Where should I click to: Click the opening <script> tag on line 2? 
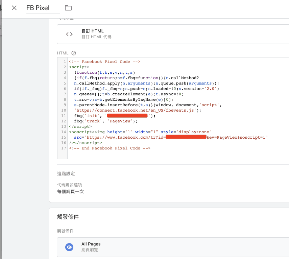pos(79,67)
